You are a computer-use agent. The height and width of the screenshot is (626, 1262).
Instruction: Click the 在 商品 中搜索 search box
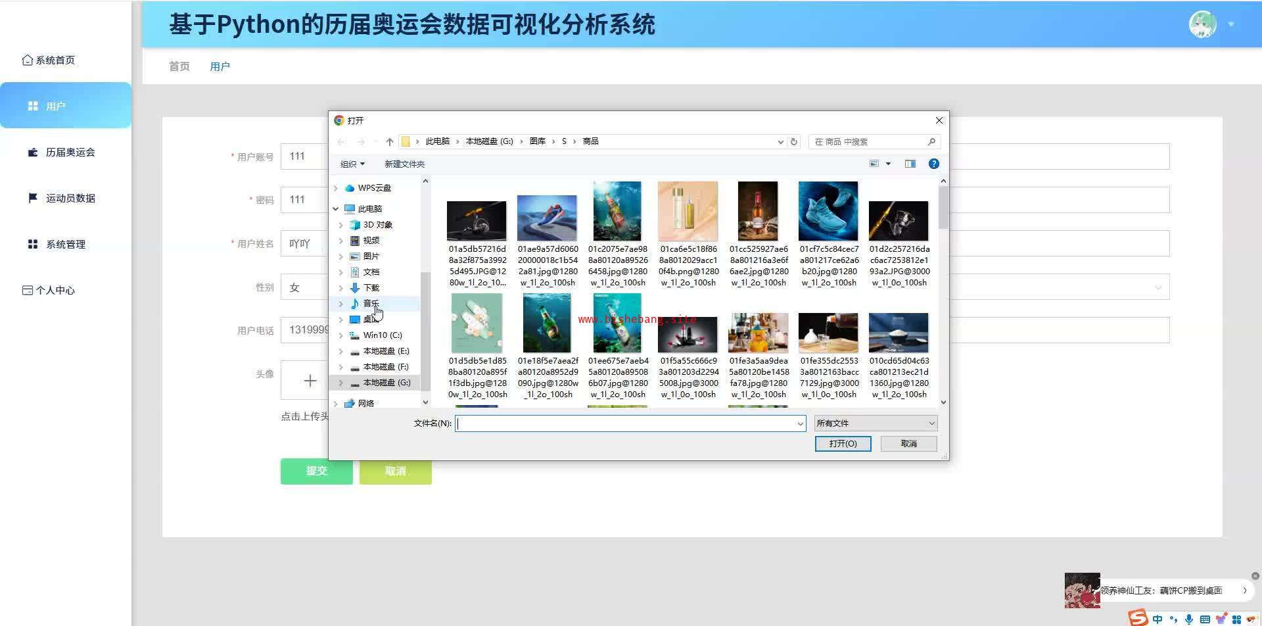874,142
